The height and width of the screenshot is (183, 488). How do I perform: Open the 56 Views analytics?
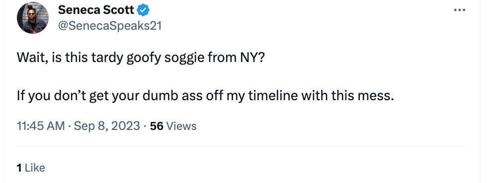173,126
